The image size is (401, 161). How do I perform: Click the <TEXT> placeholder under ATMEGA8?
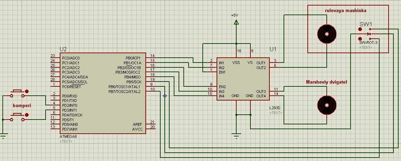(66, 142)
